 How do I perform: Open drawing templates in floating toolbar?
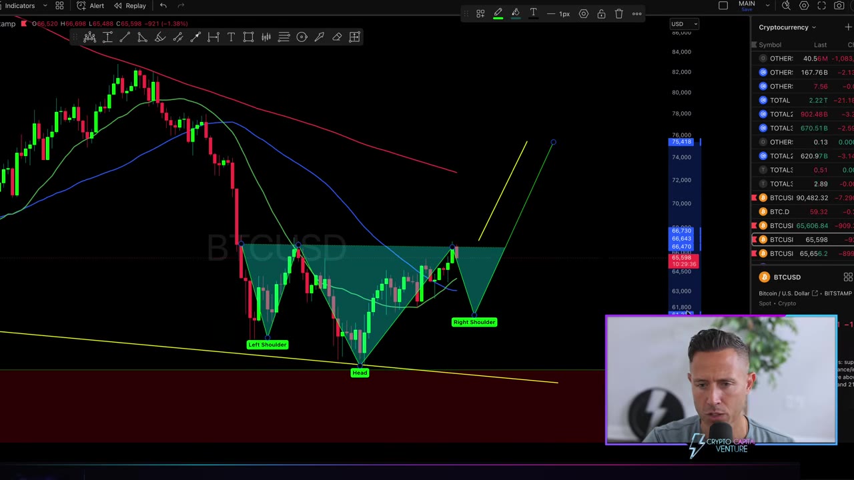(x=480, y=13)
